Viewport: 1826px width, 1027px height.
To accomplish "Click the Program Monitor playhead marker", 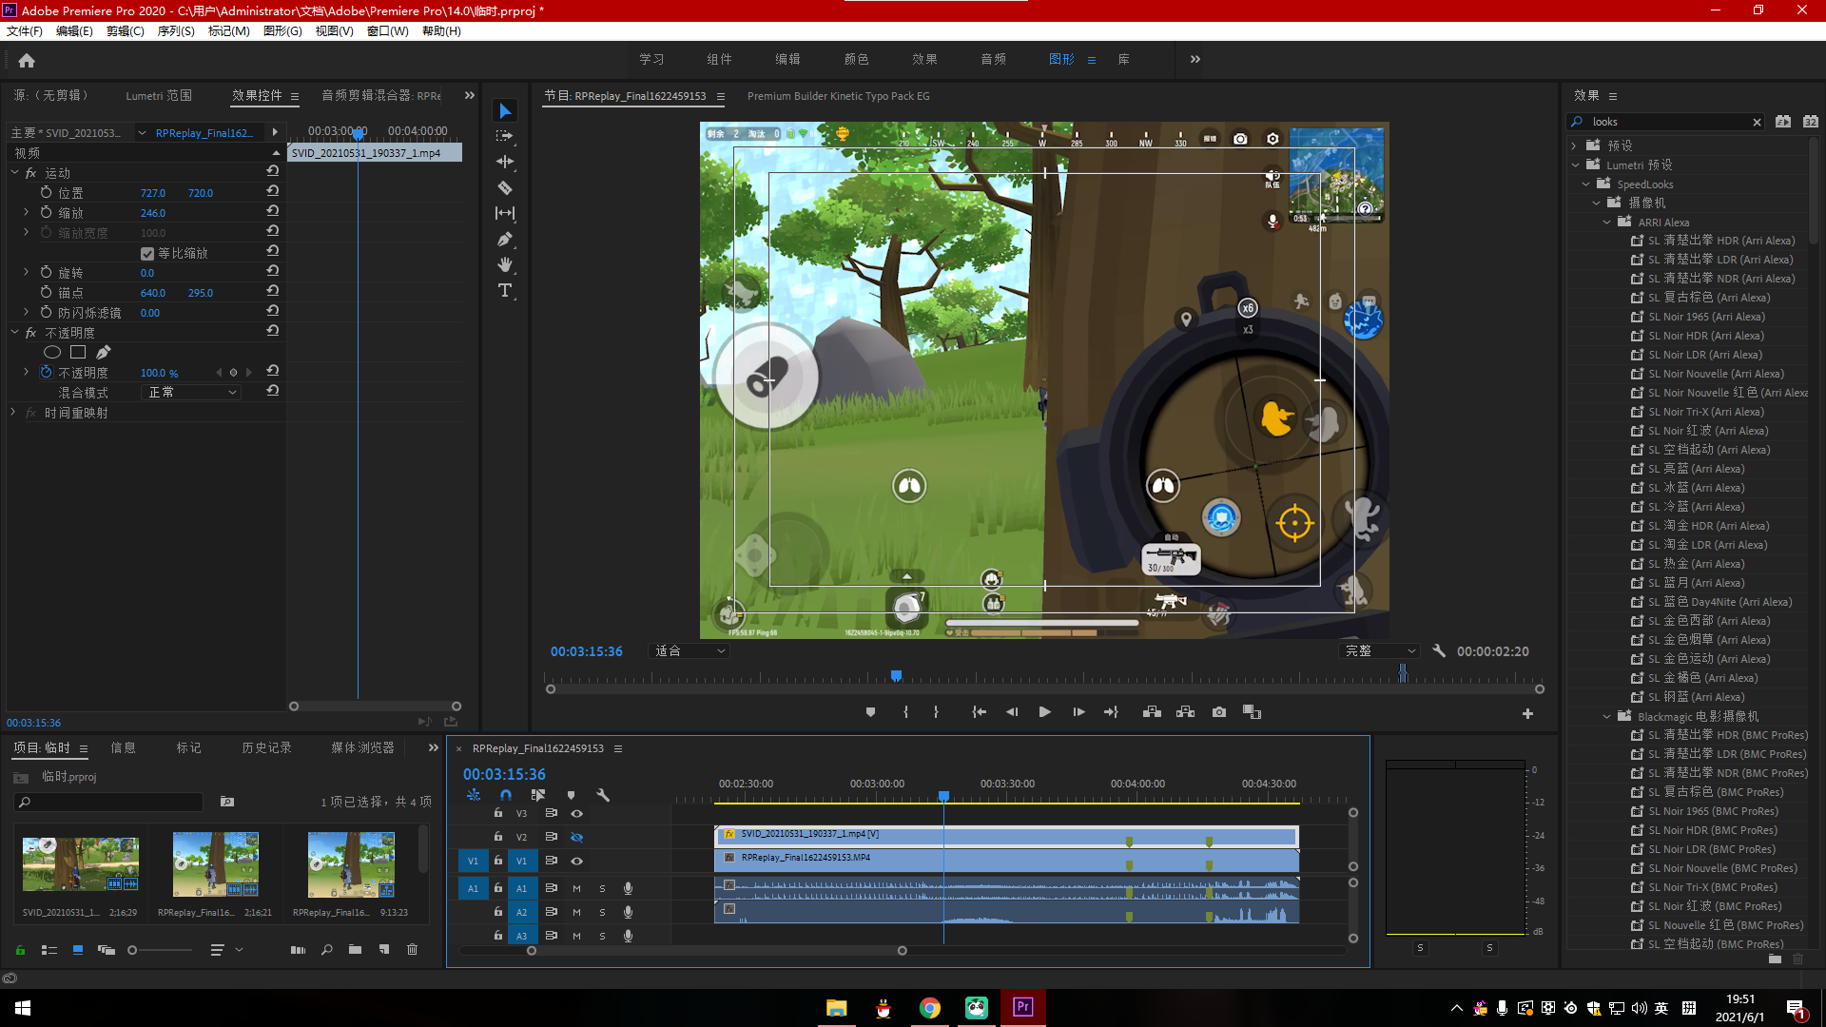I will click(x=896, y=676).
